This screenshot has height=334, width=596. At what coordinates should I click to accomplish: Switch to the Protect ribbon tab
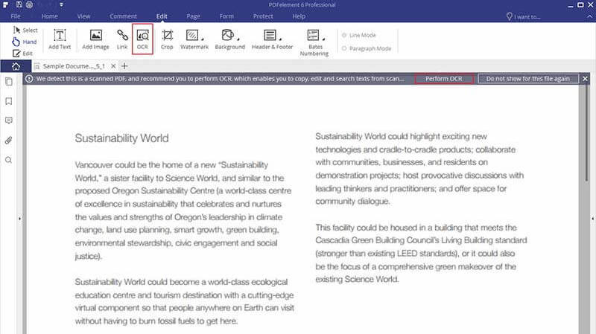click(263, 16)
